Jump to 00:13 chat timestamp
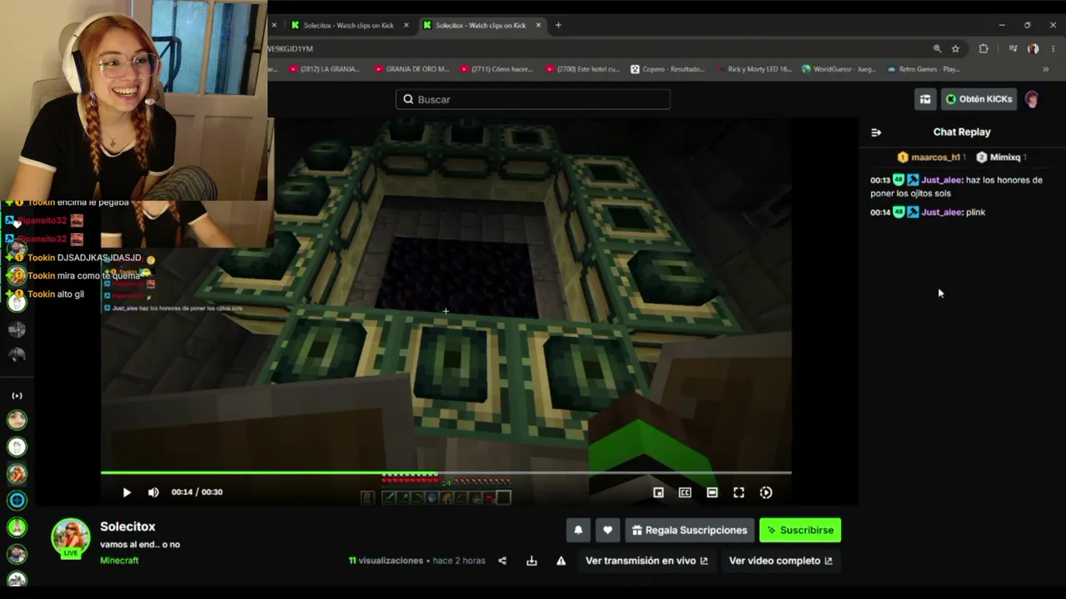The width and height of the screenshot is (1066, 599). pyautogui.click(x=880, y=180)
